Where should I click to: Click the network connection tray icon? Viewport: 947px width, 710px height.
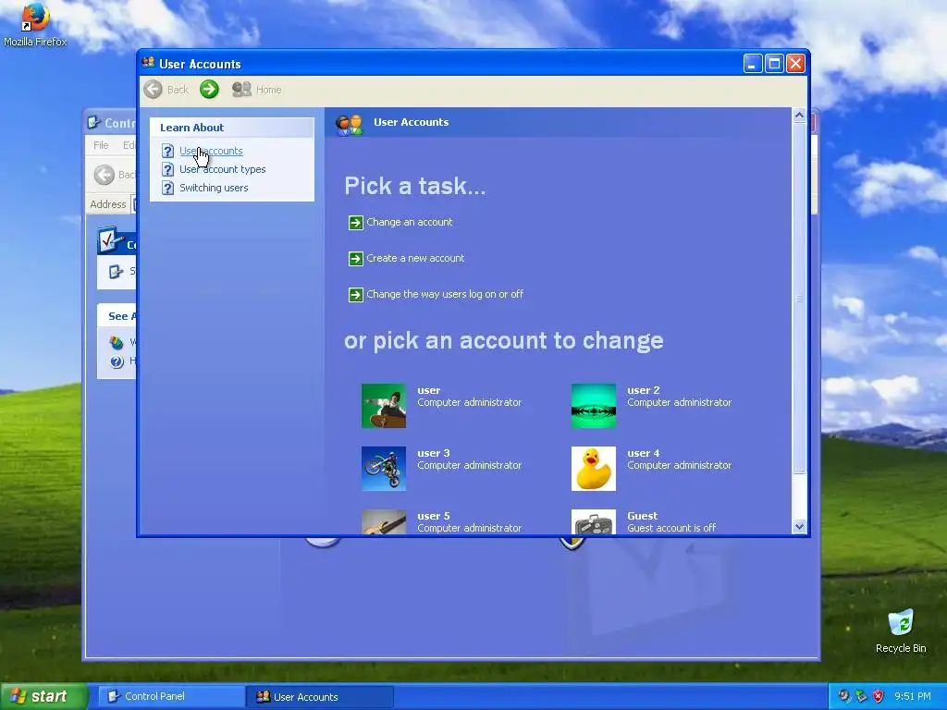coord(861,696)
